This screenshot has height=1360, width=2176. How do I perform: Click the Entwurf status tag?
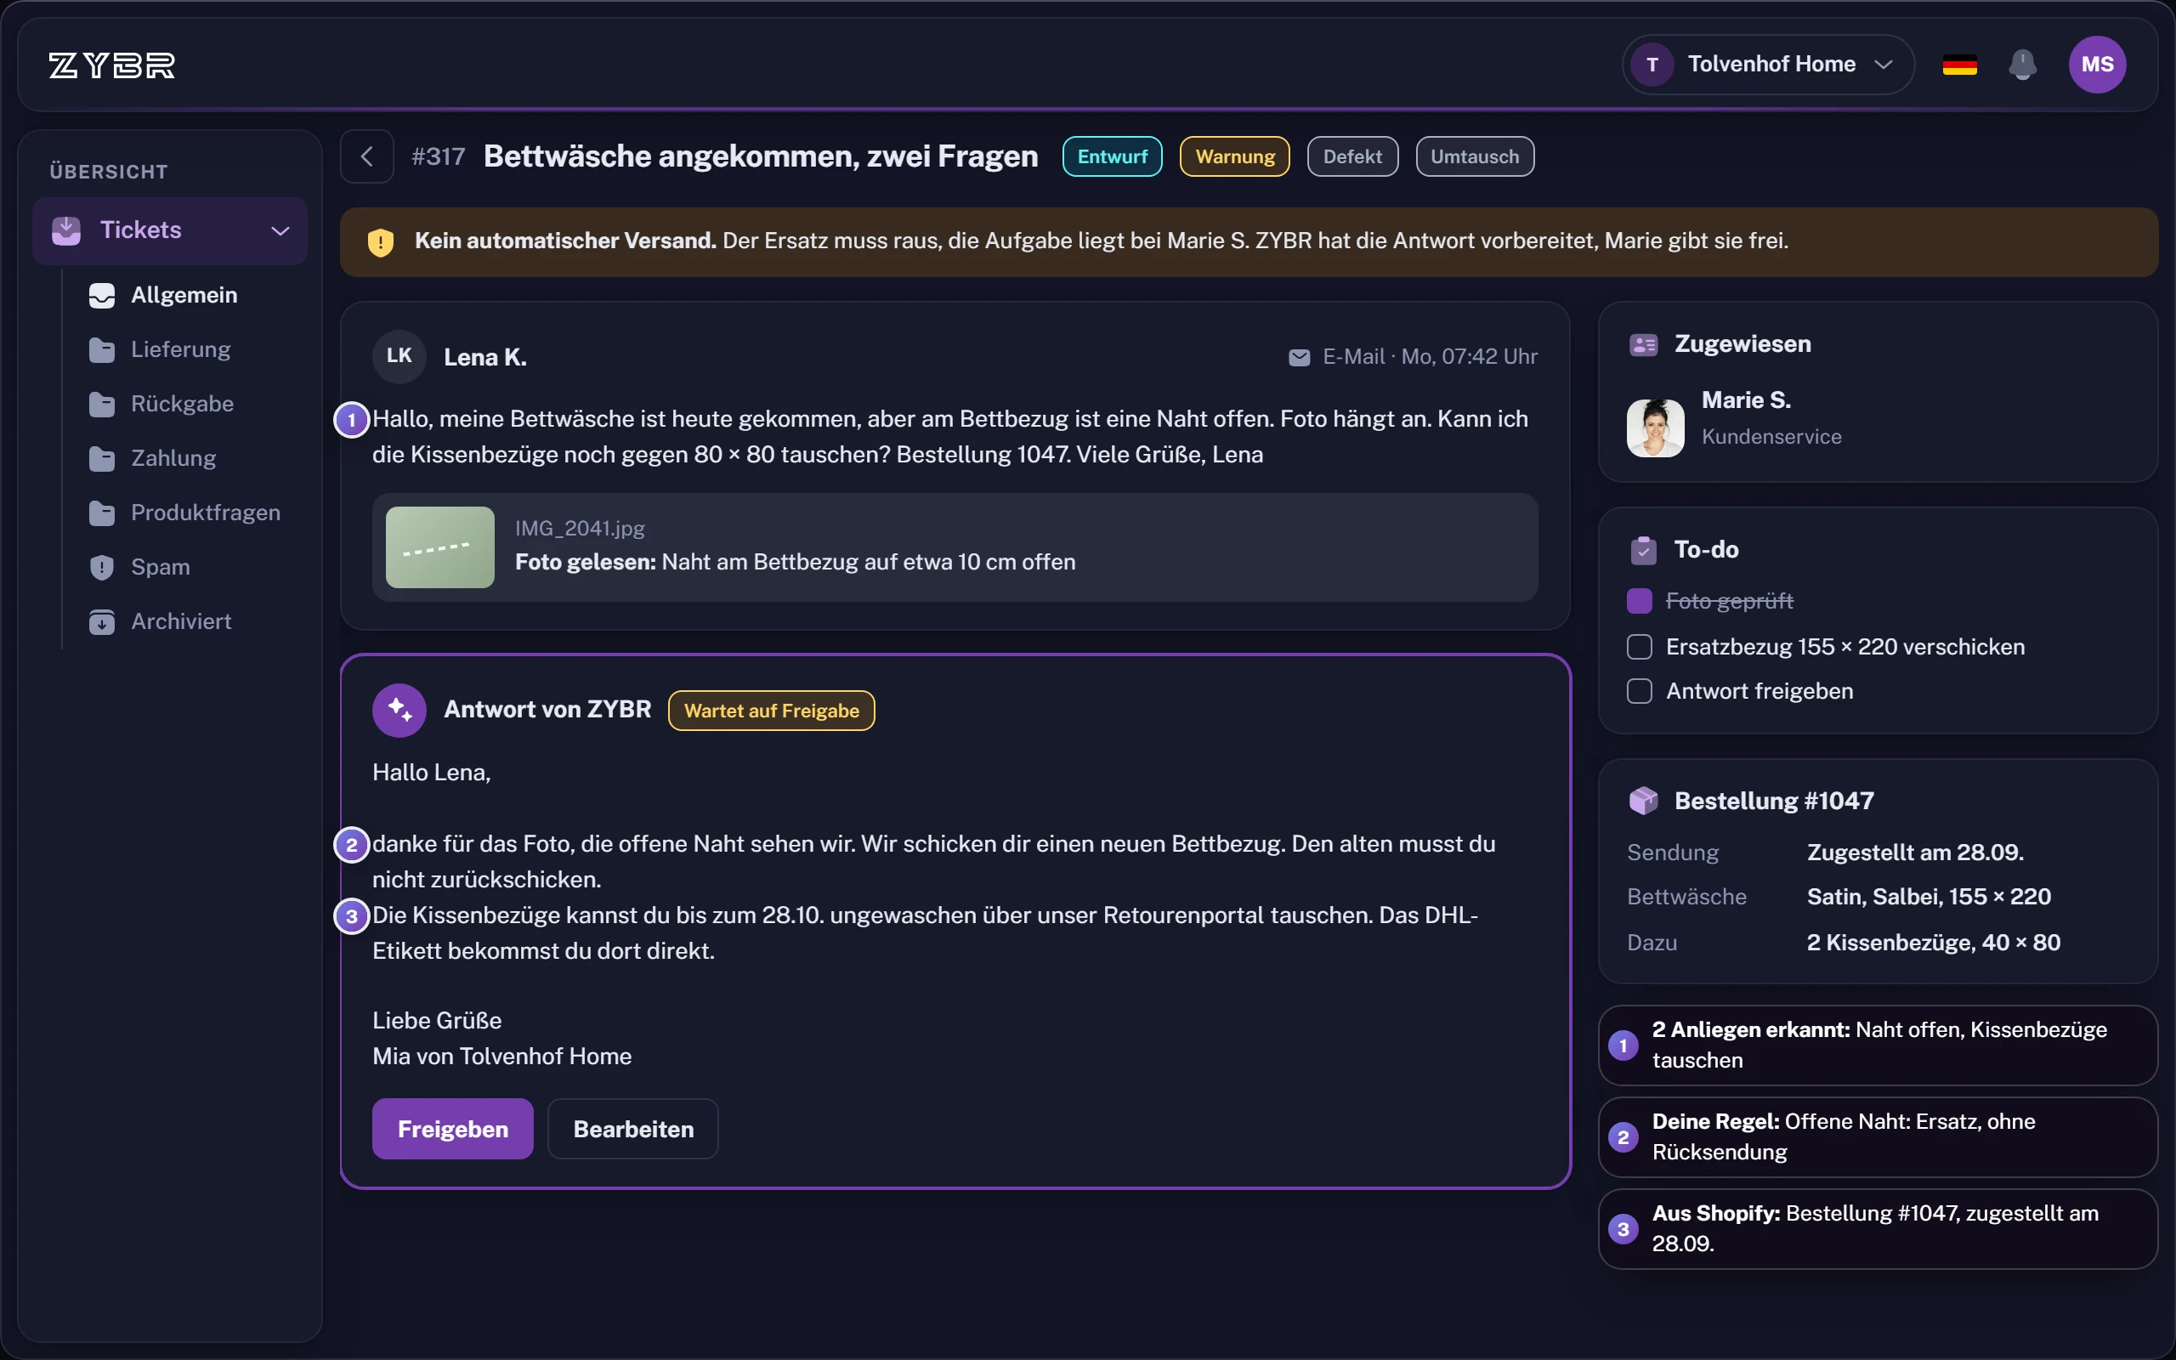tap(1113, 156)
